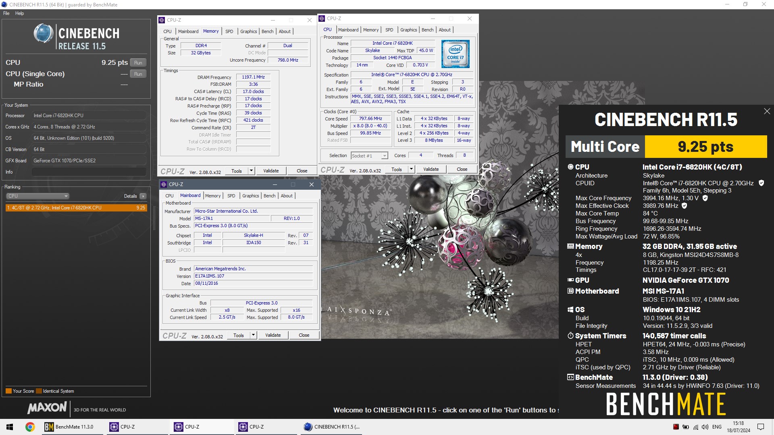Open the notification center icon

click(761, 427)
